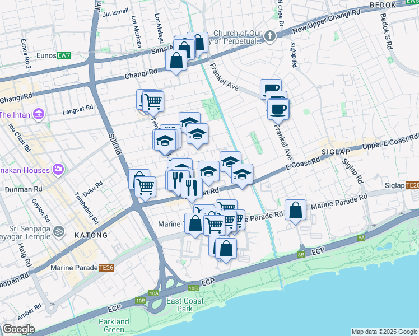419x336 pixels.
Task: Click the Siglap TE28 station badge
Action: (412, 185)
